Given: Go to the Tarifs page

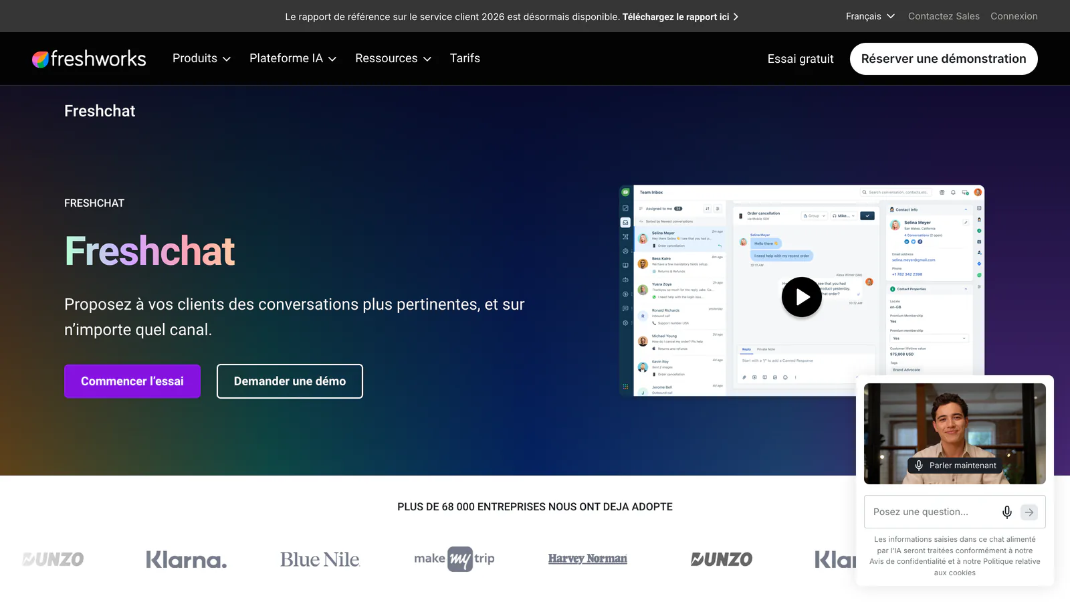Looking at the screenshot, I should pyautogui.click(x=465, y=58).
